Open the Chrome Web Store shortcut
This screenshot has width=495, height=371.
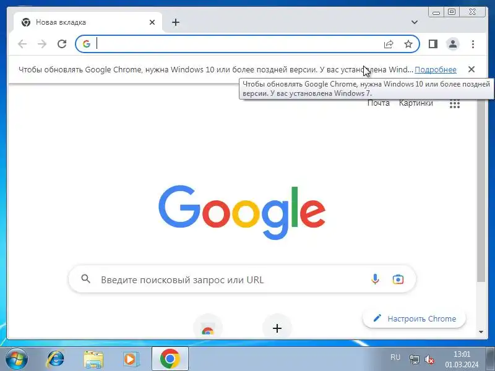pos(208,328)
